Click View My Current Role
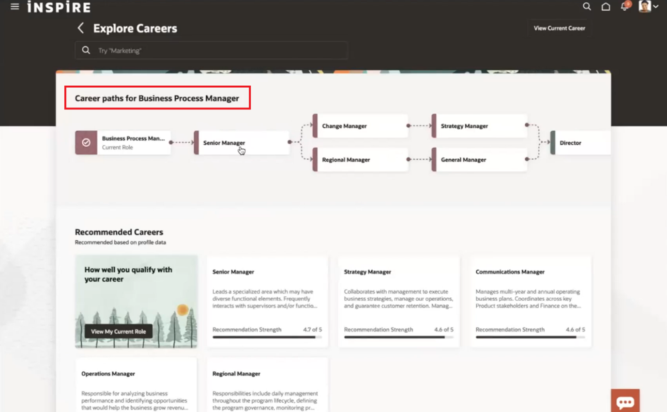Image resolution: width=667 pixels, height=412 pixels. coord(118,332)
